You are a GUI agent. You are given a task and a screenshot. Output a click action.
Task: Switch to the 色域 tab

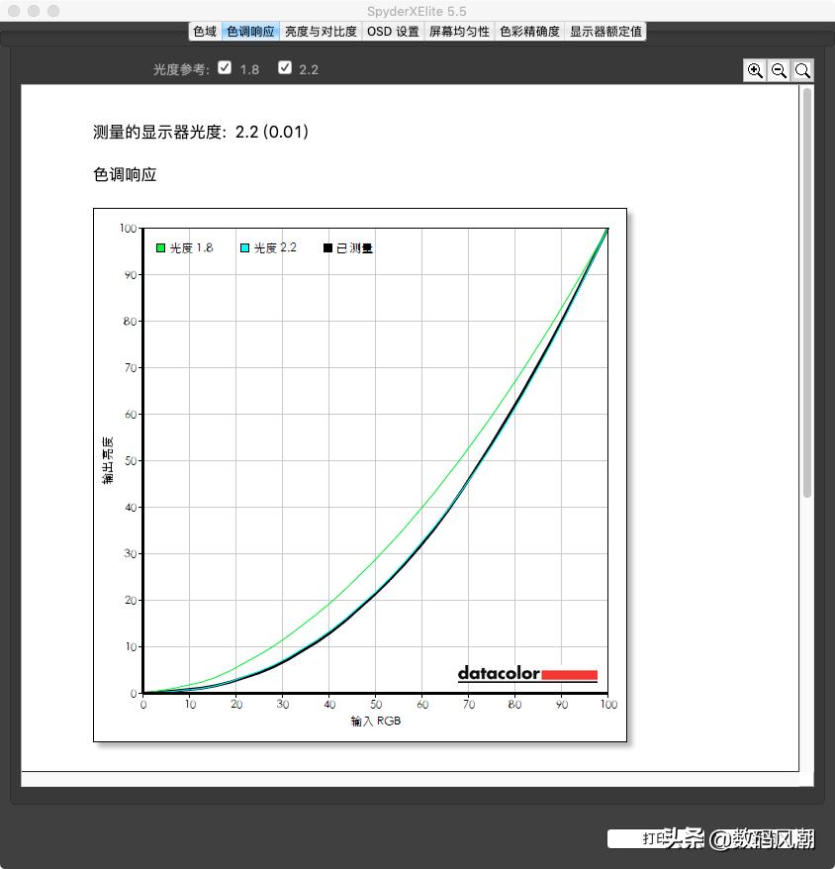tap(205, 31)
